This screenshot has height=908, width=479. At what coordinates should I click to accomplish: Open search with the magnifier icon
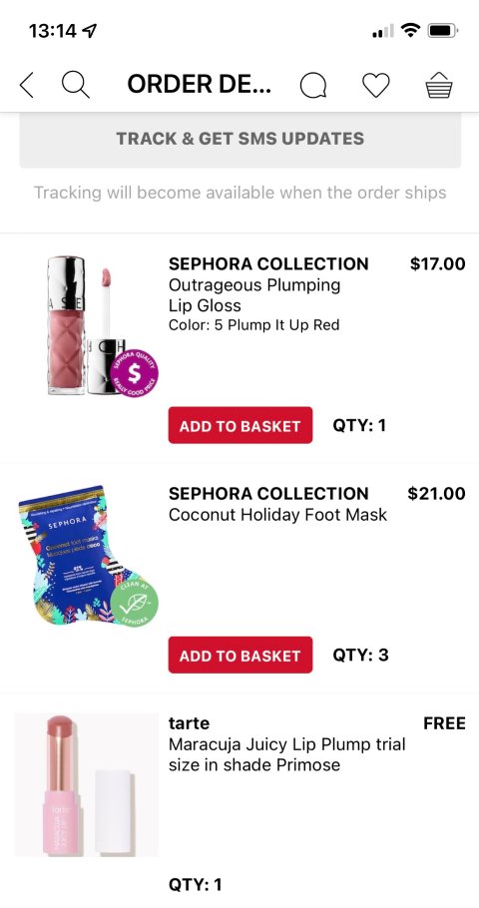(x=76, y=85)
